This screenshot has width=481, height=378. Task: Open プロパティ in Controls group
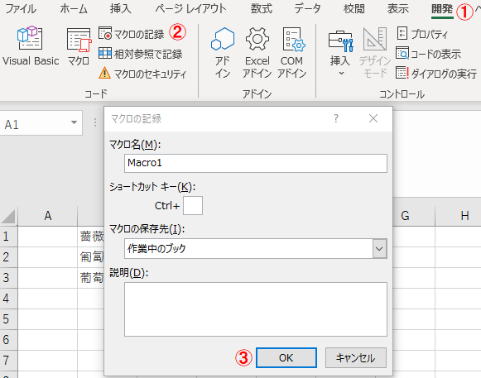422,34
